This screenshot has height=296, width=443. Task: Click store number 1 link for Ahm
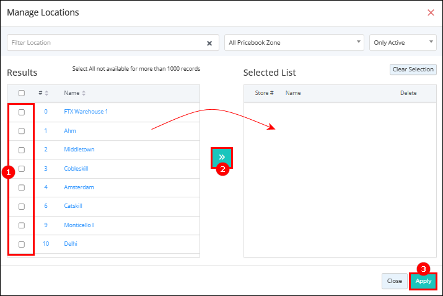pos(45,131)
